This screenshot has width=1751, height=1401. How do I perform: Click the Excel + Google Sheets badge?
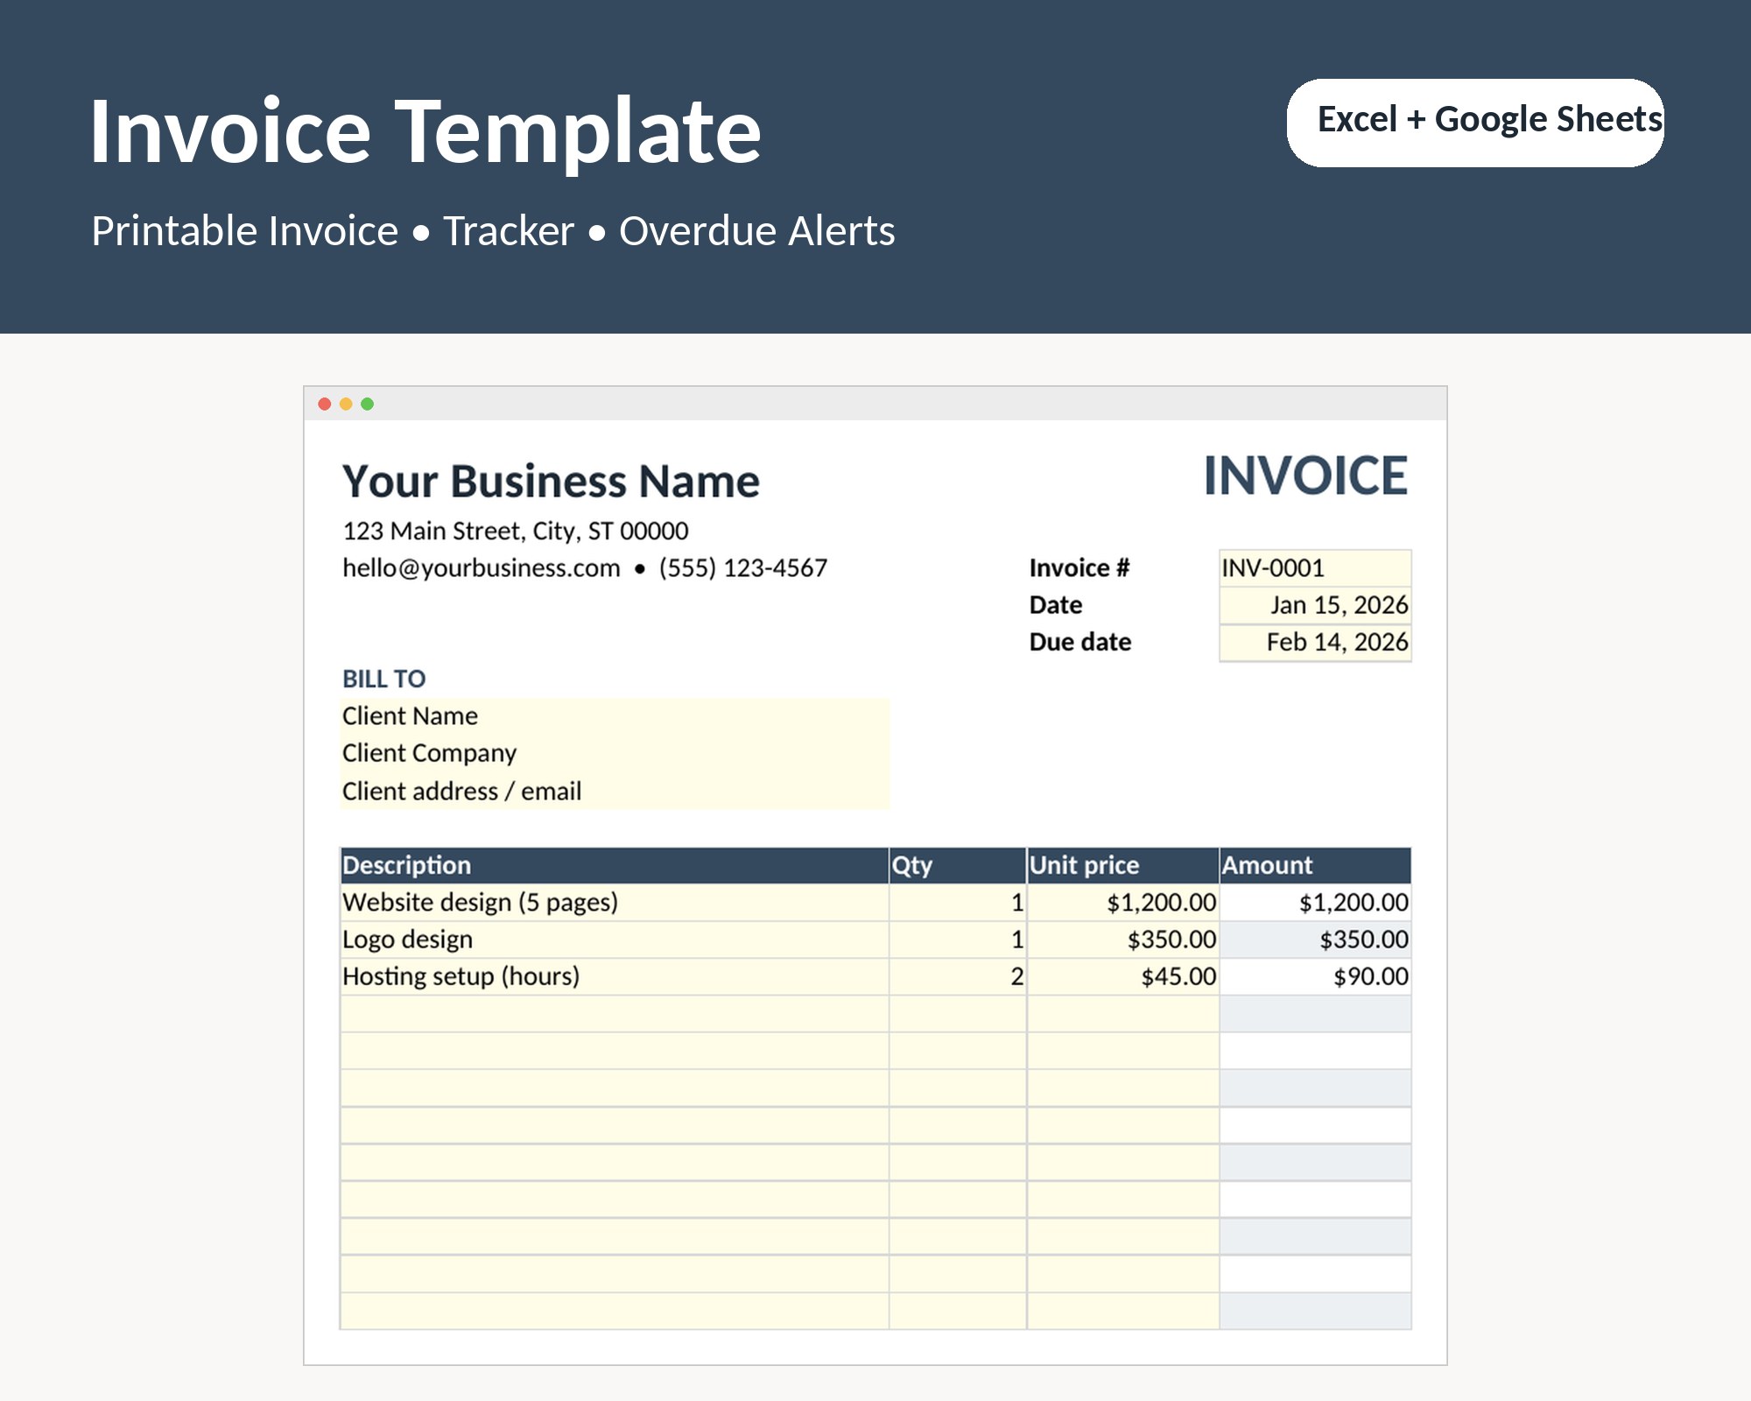click(1475, 123)
